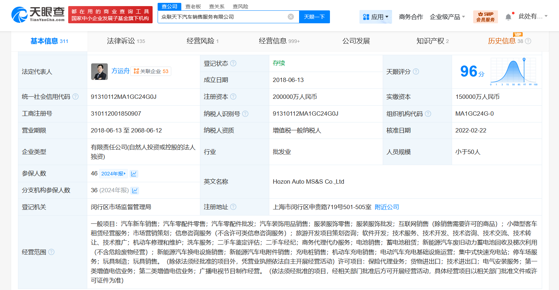
Task: Open the 历史信息 VIP tab
Action: point(506,41)
